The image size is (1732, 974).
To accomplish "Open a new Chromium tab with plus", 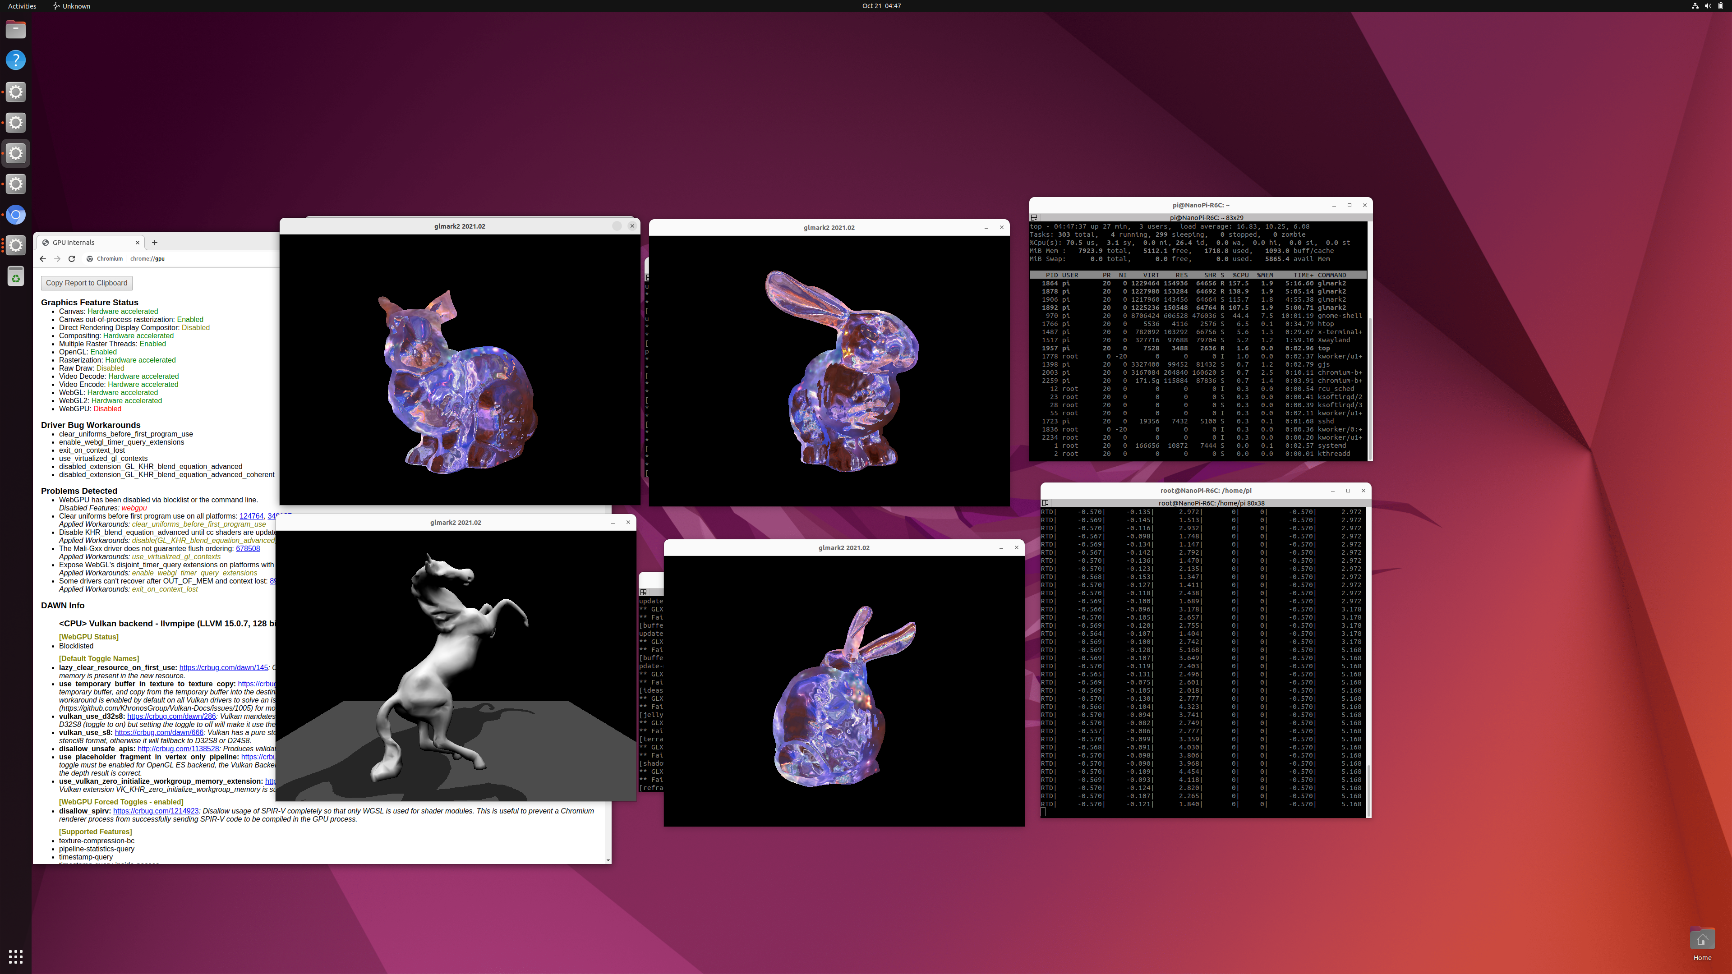I will [155, 243].
